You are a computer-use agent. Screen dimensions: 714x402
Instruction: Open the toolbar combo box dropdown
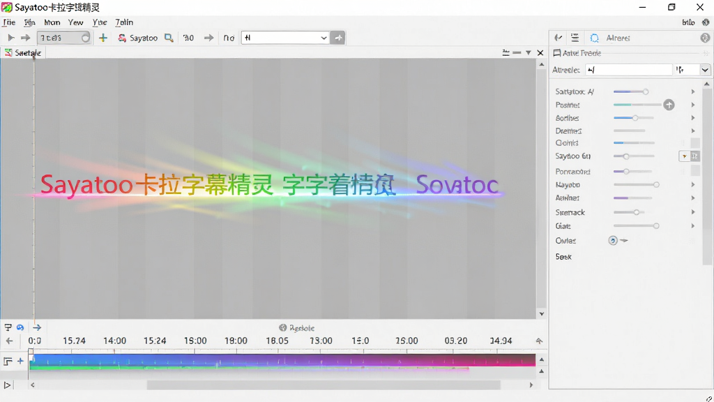coord(324,38)
